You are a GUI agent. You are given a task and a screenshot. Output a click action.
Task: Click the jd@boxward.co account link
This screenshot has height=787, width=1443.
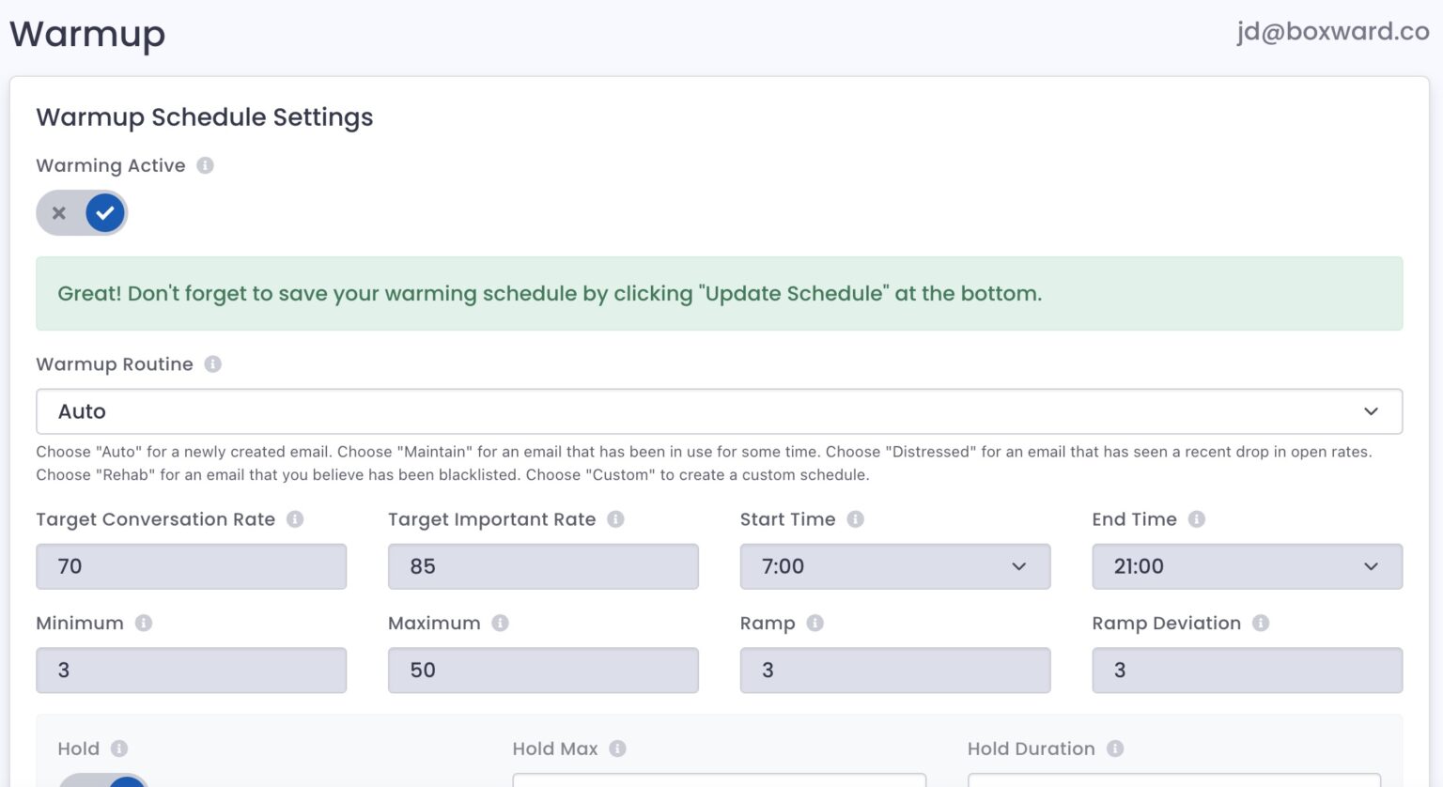[1332, 32]
